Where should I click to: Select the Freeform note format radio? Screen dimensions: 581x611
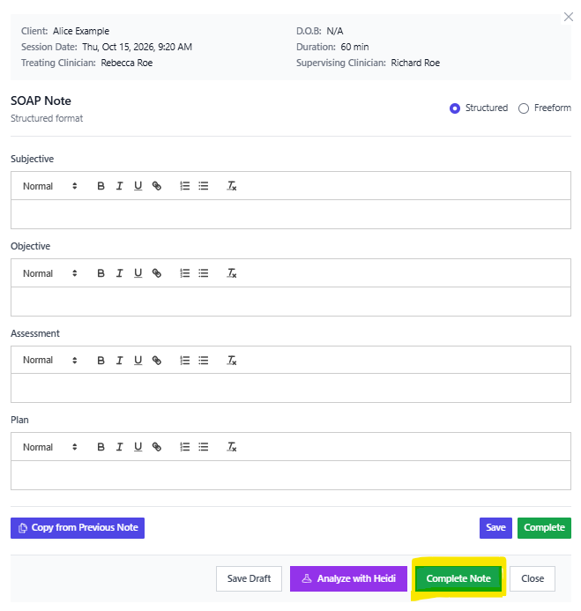[524, 108]
